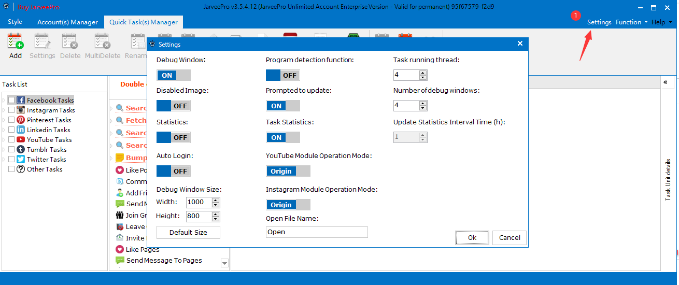Check the Other Tasks checkbox
Viewport: 679px width, 285px height.
click(x=11, y=169)
